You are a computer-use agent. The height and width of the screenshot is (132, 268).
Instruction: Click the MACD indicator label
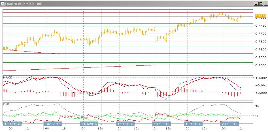coord(8,78)
